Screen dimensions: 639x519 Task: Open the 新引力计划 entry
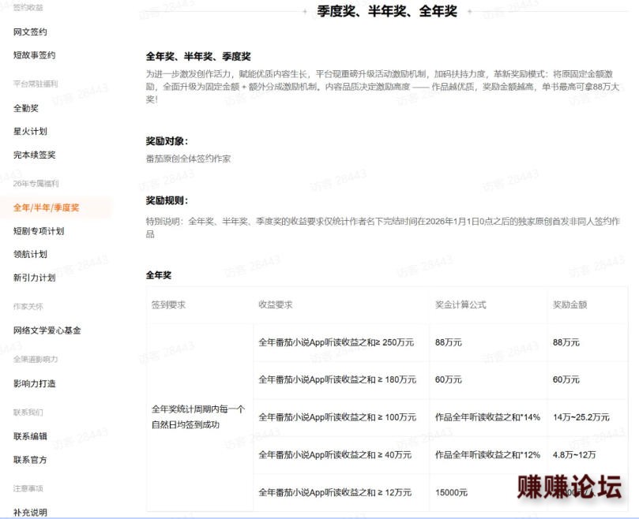pyautogui.click(x=34, y=278)
